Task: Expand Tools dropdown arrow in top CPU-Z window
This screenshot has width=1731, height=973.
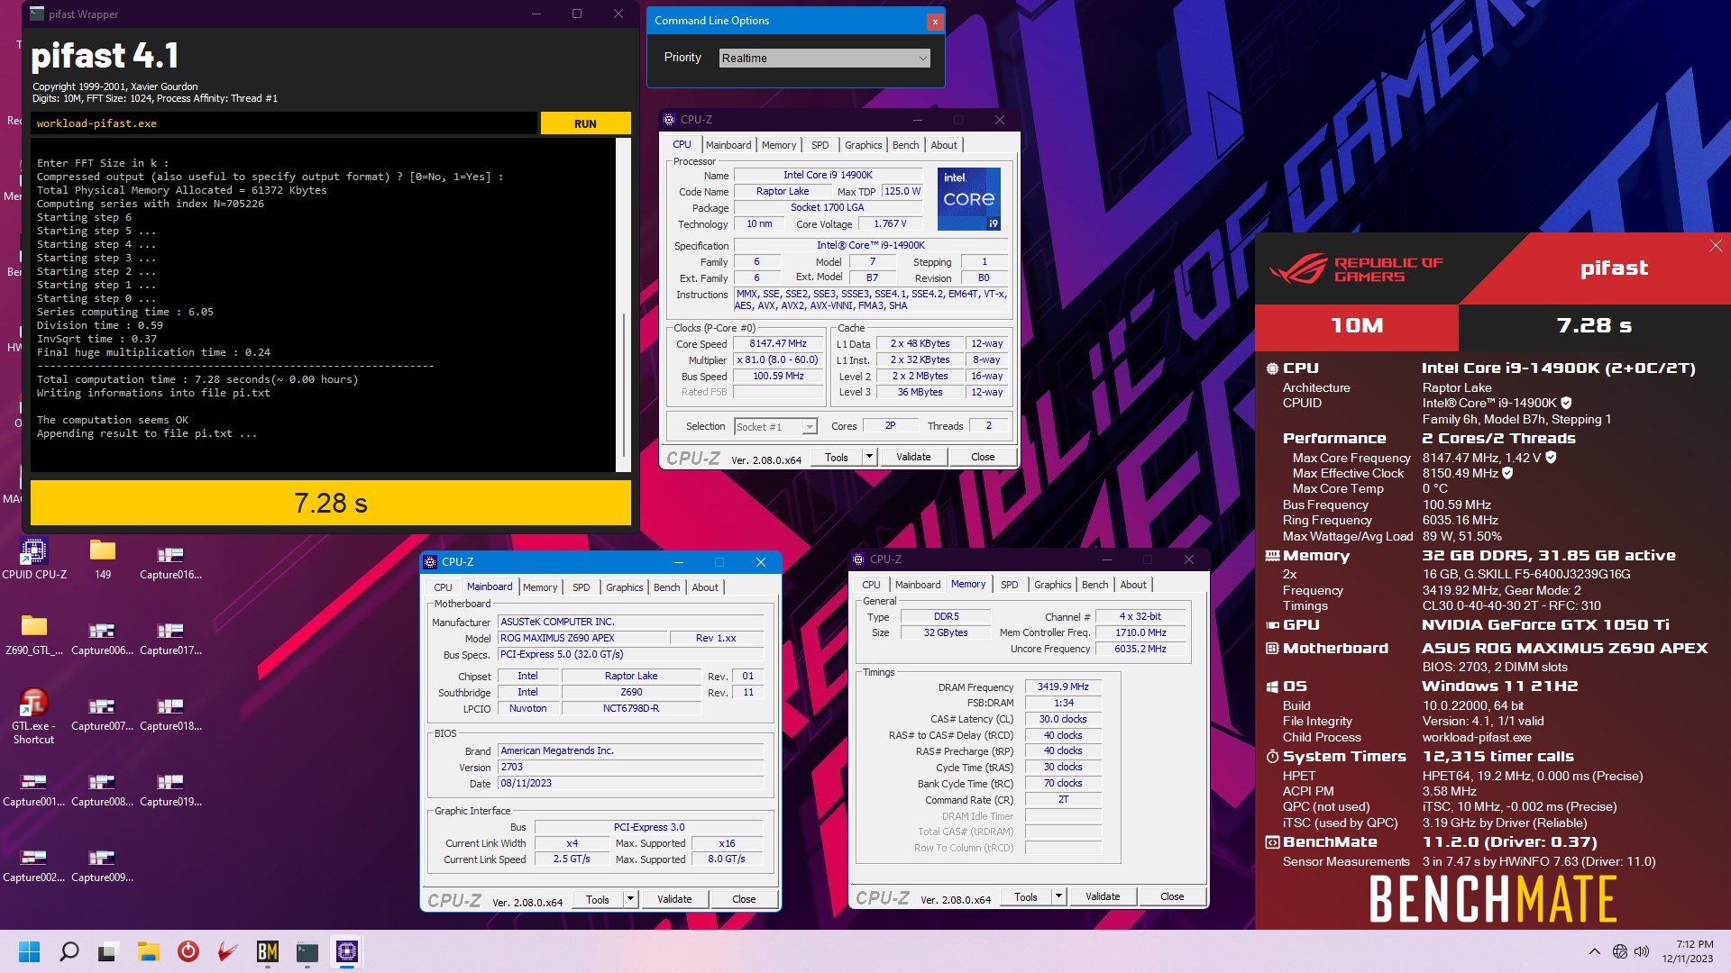Action: point(869,457)
